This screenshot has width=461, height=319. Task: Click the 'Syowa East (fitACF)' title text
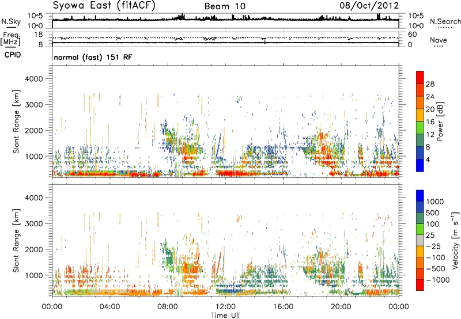pos(104,6)
